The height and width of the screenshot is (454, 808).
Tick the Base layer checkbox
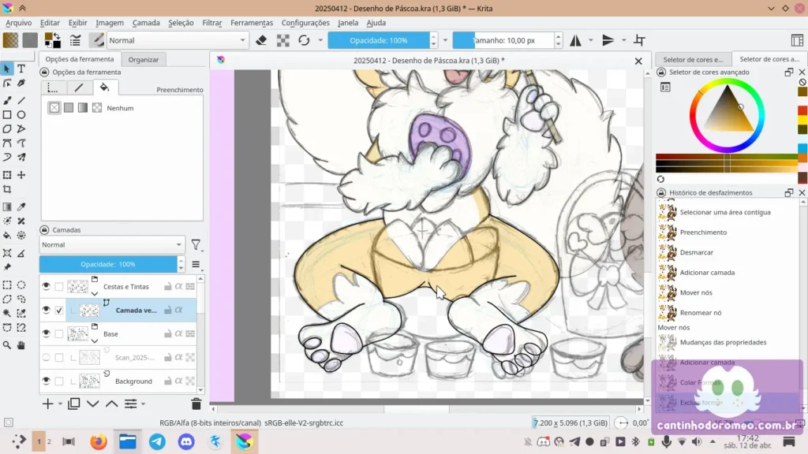pyautogui.click(x=59, y=334)
